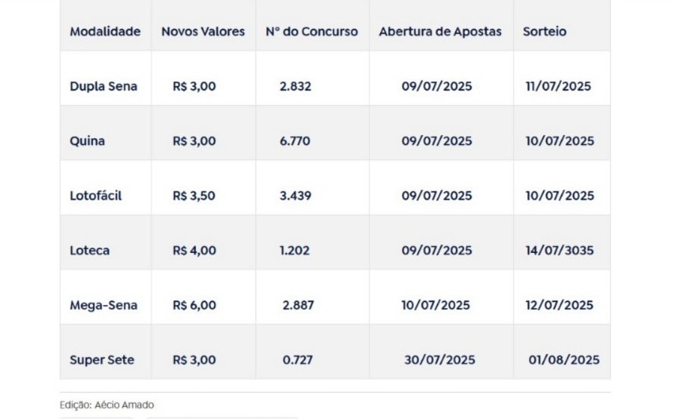Select the 30/07/2025 betting opening date
The height and width of the screenshot is (419, 678).
click(x=439, y=360)
